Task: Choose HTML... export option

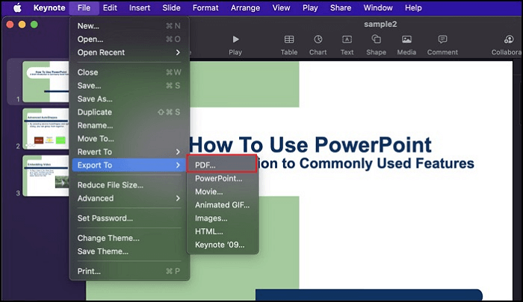Action: pyautogui.click(x=223, y=231)
